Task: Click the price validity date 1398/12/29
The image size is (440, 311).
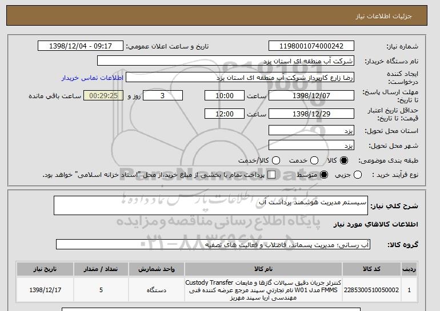Action: point(311,114)
